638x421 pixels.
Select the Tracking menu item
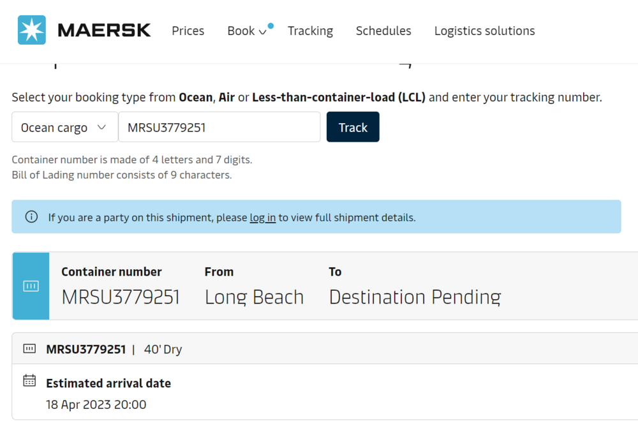tap(310, 31)
